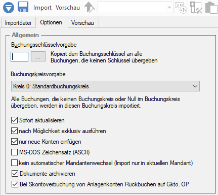218x195 pixels.
Task: Switch to the Importdatei tab
Action: coord(18,23)
